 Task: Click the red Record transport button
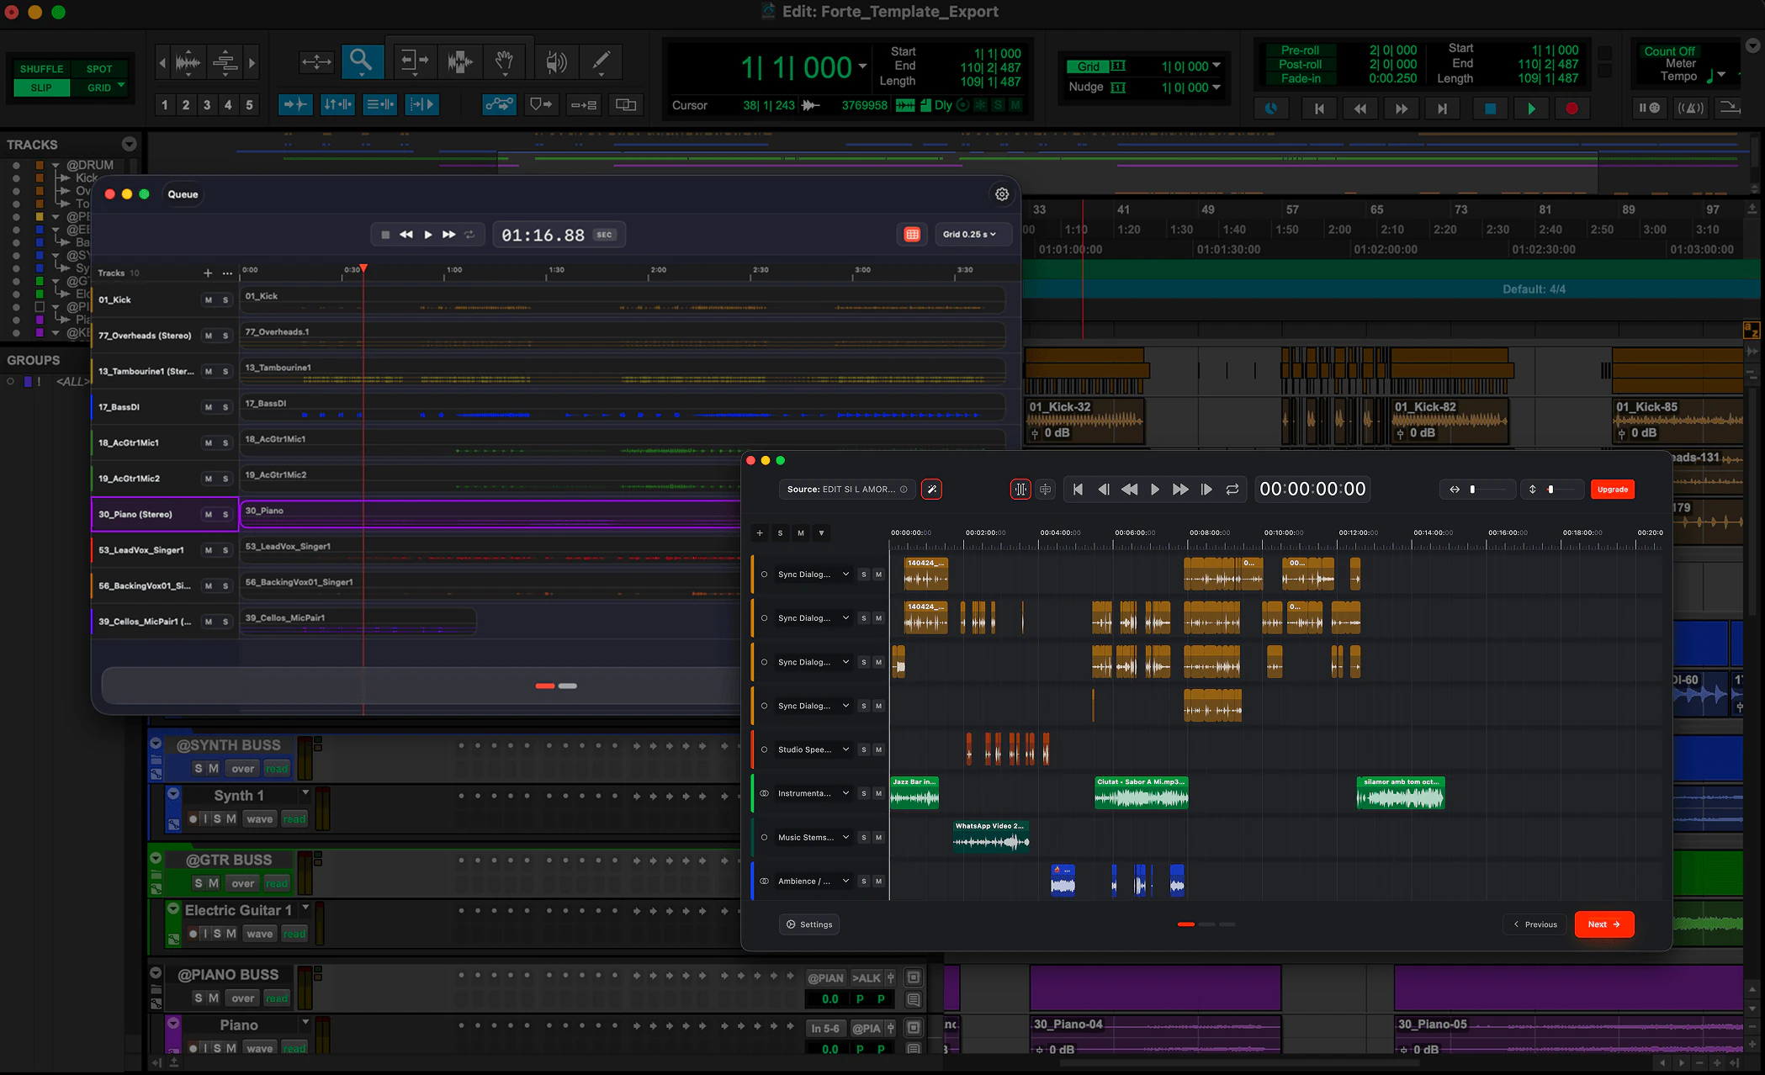coord(1572,109)
